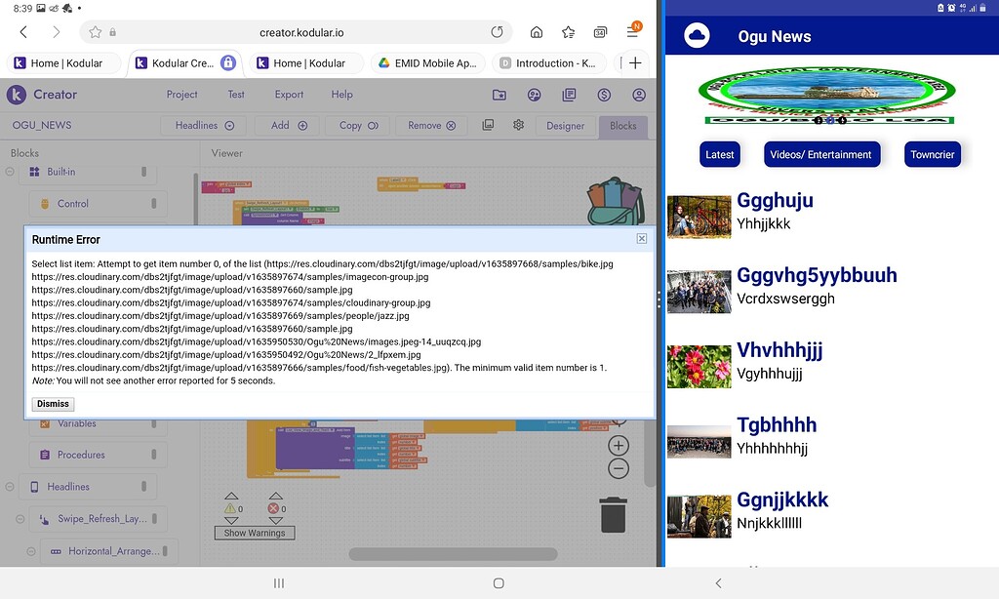Zoom in the blocks workspace
The width and height of the screenshot is (999, 599).
[x=618, y=446]
